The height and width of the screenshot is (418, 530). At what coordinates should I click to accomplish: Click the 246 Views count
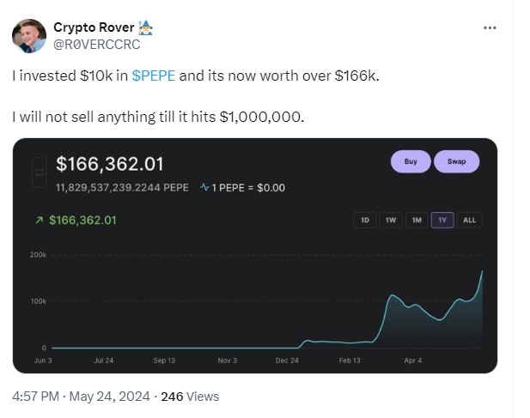(x=190, y=397)
